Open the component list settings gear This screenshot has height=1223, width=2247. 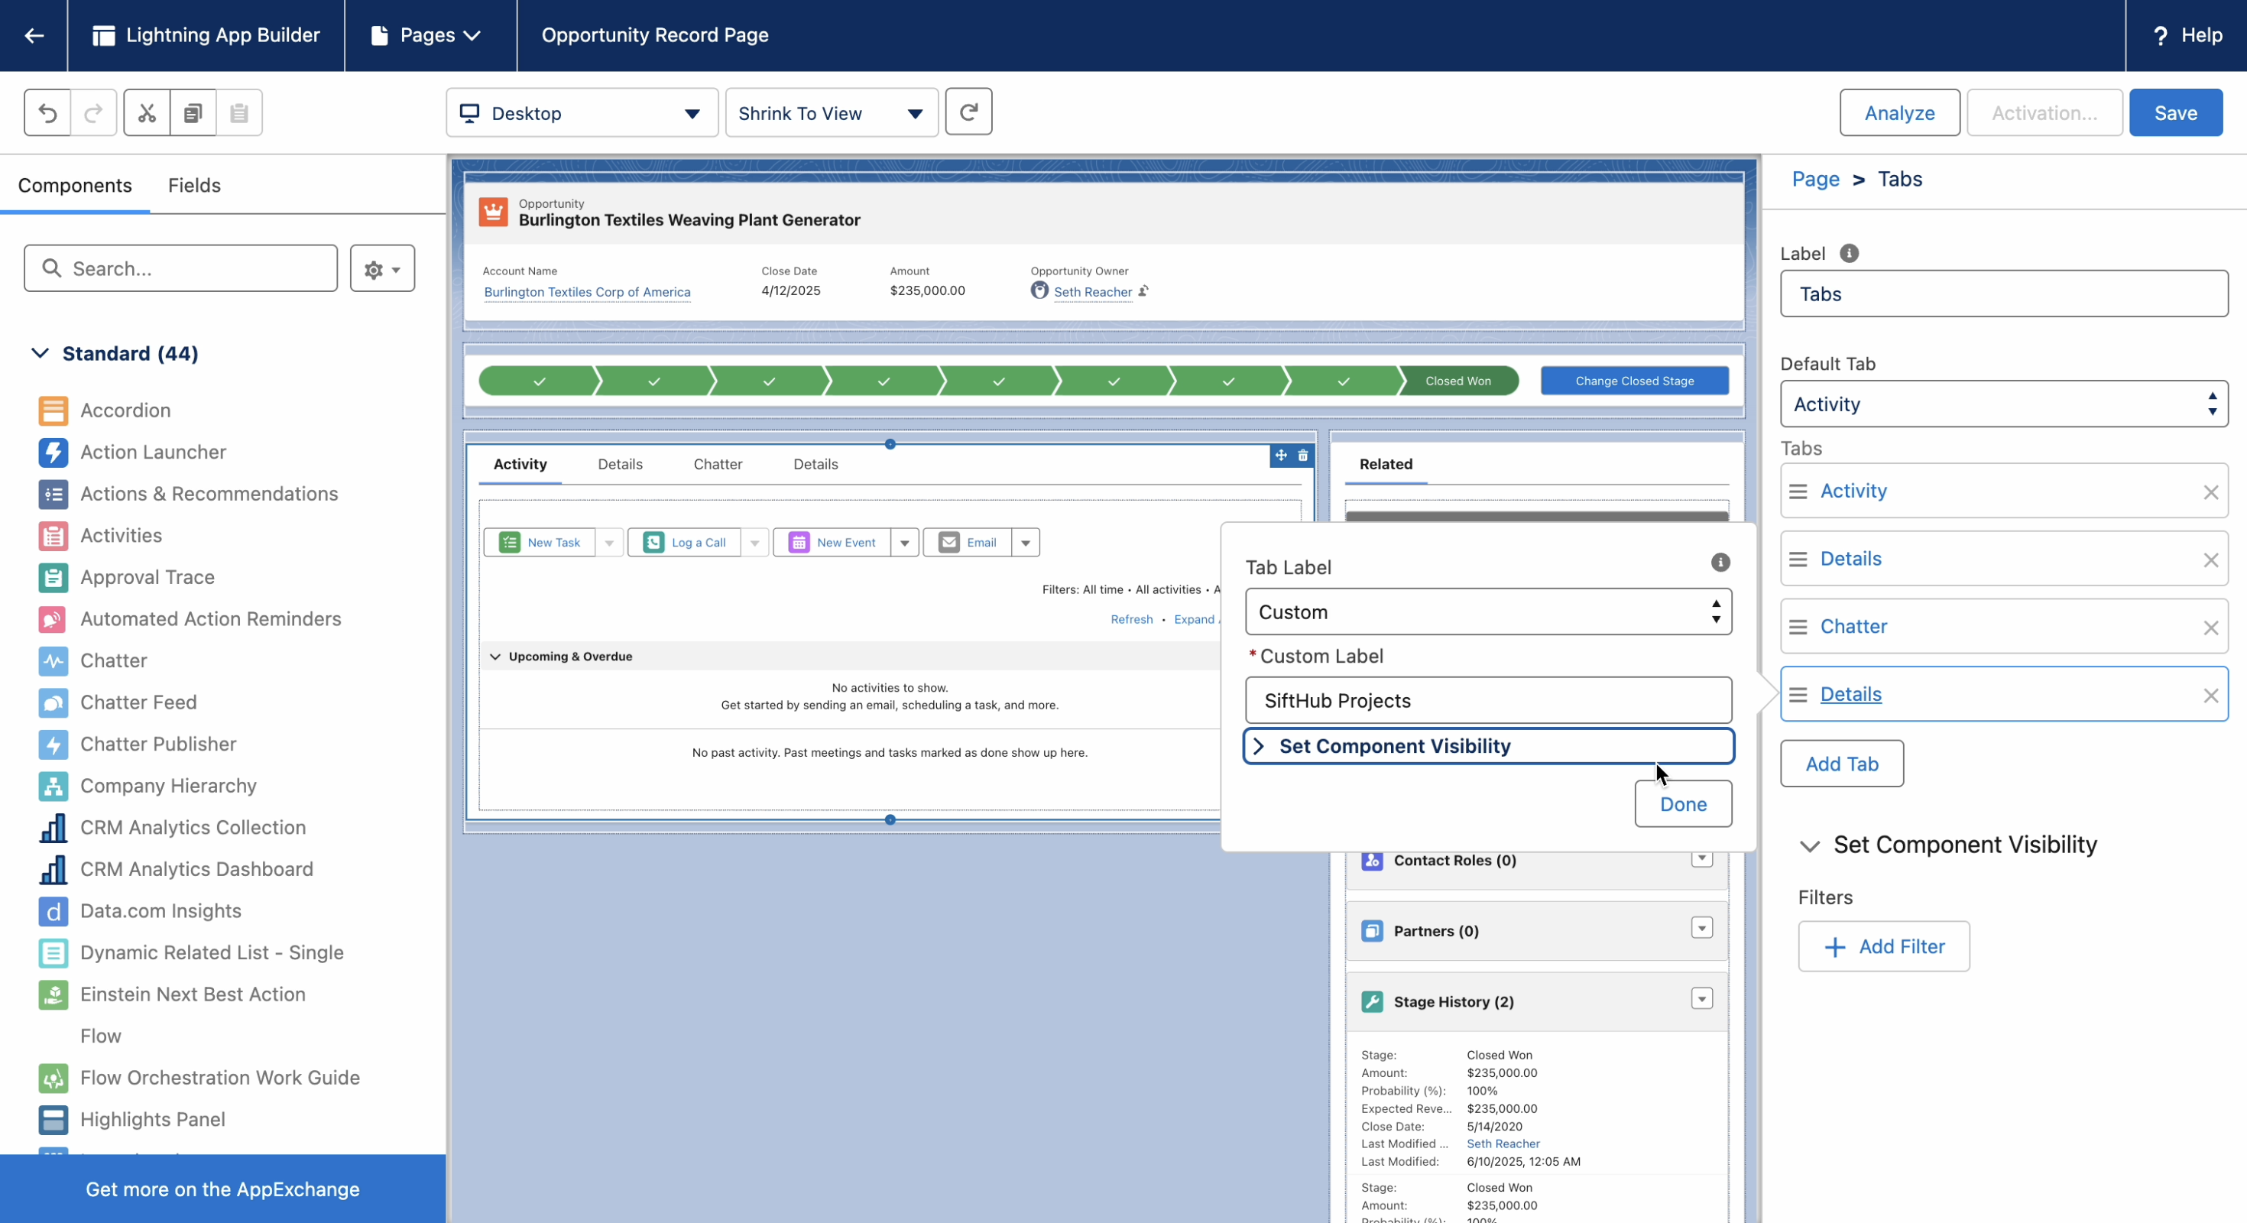pyautogui.click(x=382, y=268)
